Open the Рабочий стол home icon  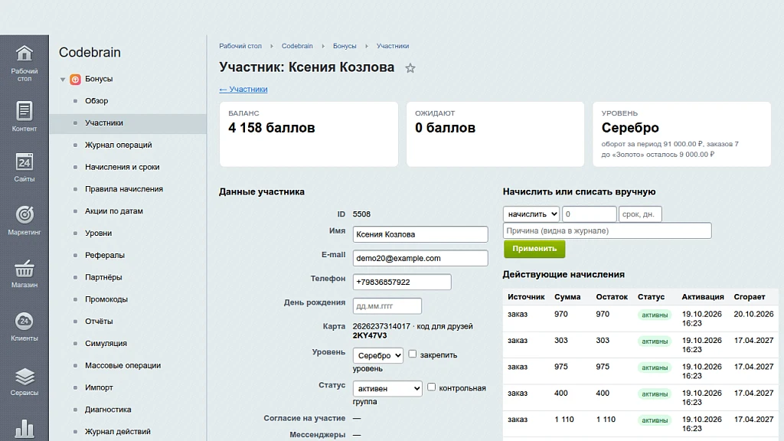point(24,53)
